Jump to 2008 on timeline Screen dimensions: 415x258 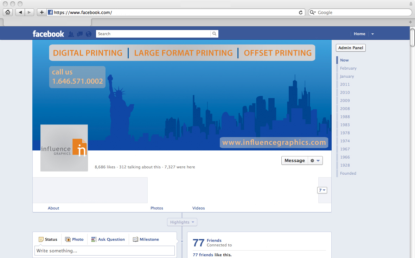coord(345,109)
